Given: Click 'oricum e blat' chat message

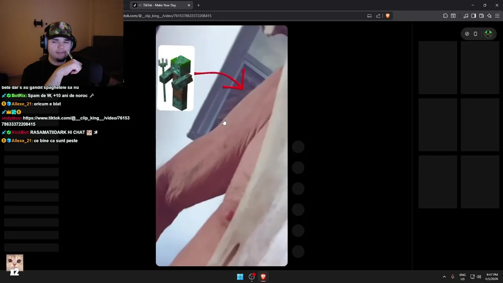Looking at the screenshot, I should pos(47,104).
